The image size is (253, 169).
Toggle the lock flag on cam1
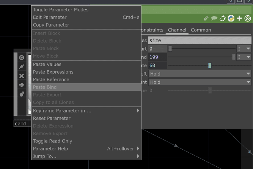(22, 94)
